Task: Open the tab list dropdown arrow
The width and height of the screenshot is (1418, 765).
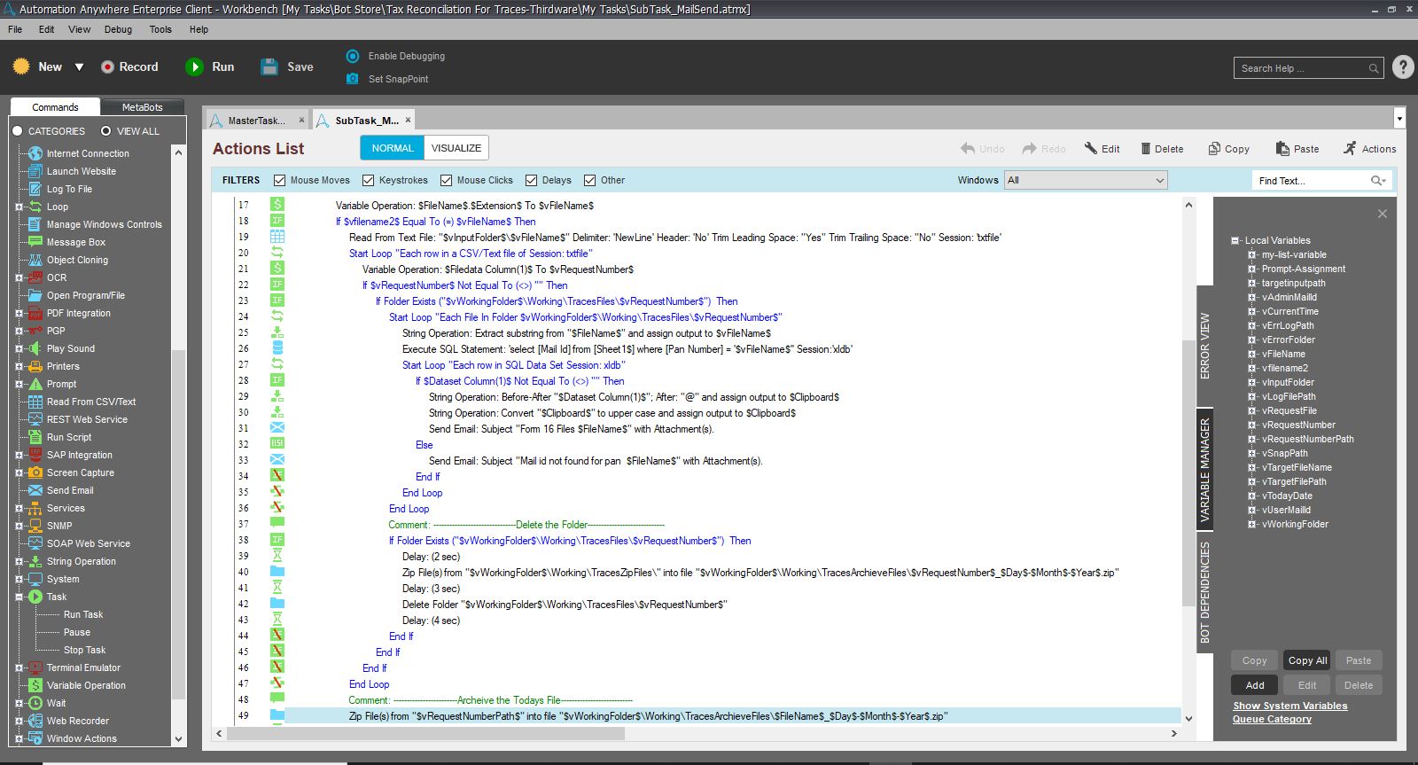Action: coord(1399,119)
